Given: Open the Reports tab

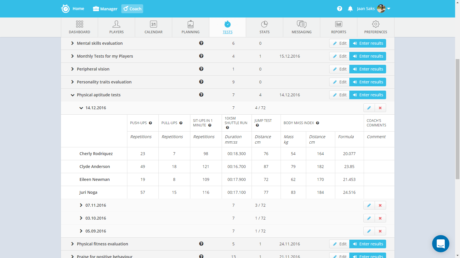Looking at the screenshot, I should tap(338, 27).
